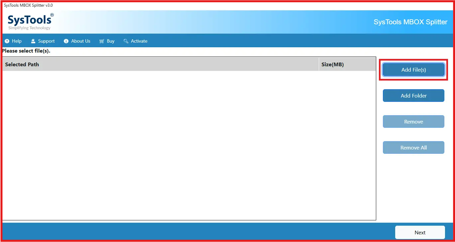This screenshot has width=455, height=242.
Task: Open the About Us menu label
Action: coord(81,41)
